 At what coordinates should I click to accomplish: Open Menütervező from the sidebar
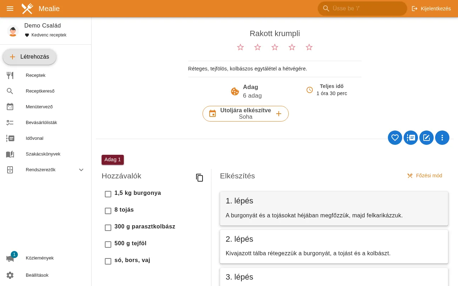pyautogui.click(x=46, y=107)
